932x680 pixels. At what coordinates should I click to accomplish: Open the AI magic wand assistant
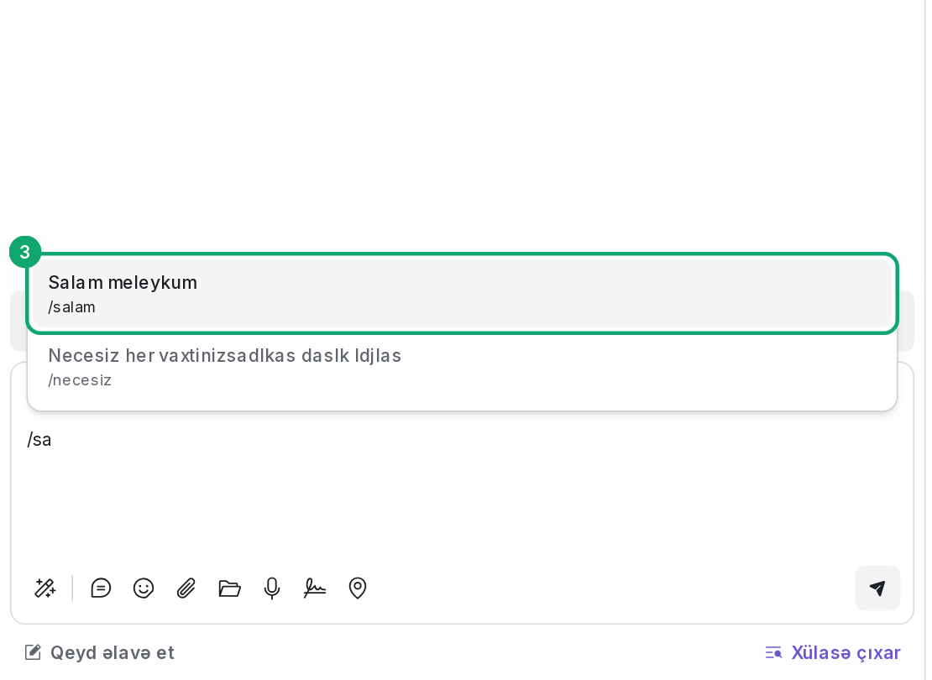[45, 588]
